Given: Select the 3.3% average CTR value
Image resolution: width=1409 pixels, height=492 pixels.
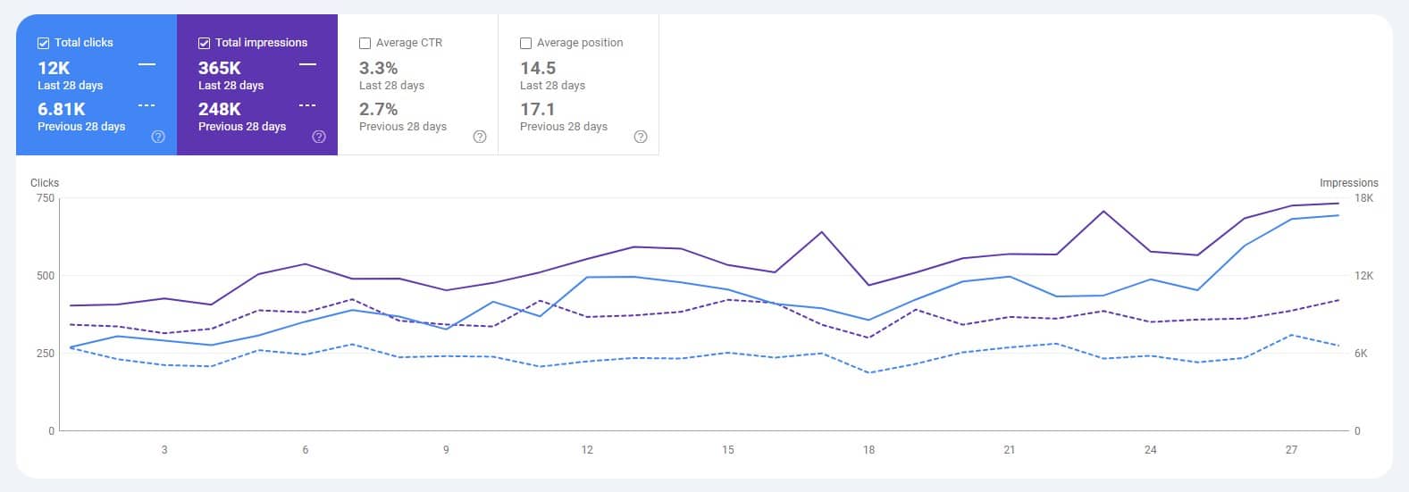Looking at the screenshot, I should point(379,68).
